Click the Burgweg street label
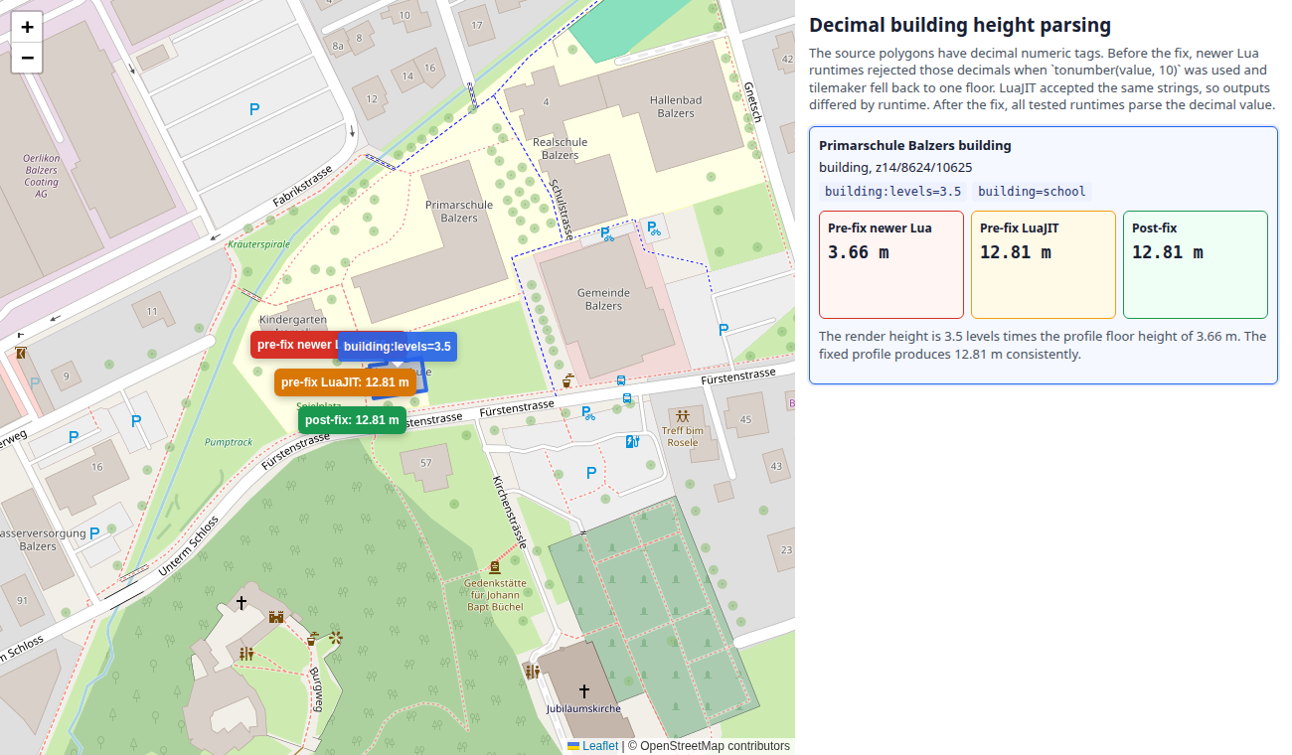The height and width of the screenshot is (755, 1292). 315,689
